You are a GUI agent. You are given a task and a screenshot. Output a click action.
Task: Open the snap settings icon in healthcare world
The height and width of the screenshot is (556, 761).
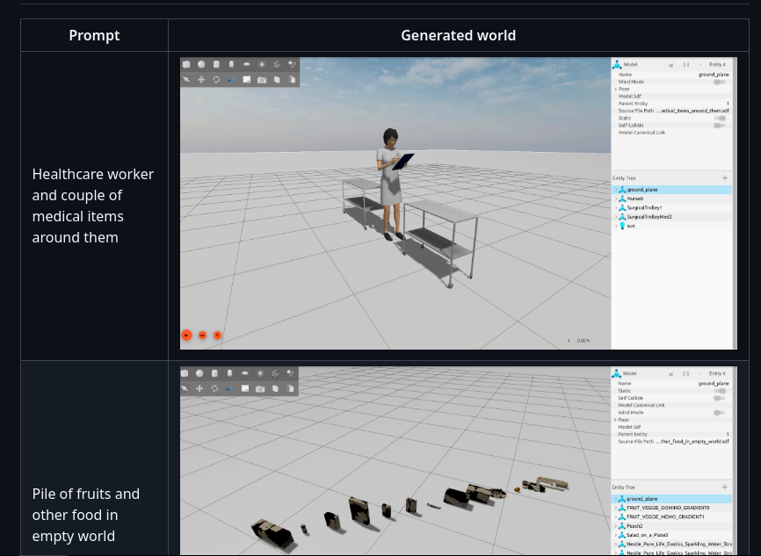231,79
